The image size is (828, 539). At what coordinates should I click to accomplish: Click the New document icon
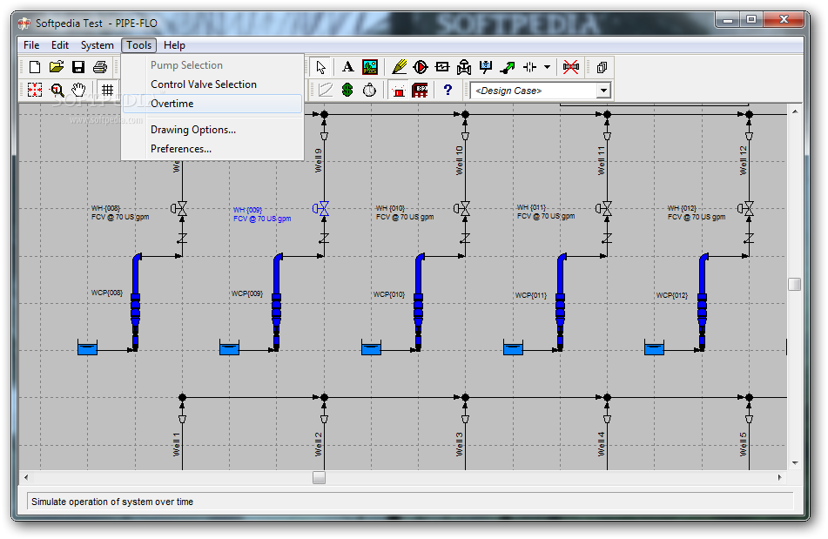tap(35, 67)
